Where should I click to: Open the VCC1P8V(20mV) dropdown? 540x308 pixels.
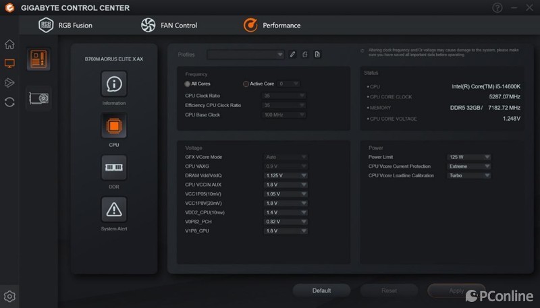click(x=286, y=204)
